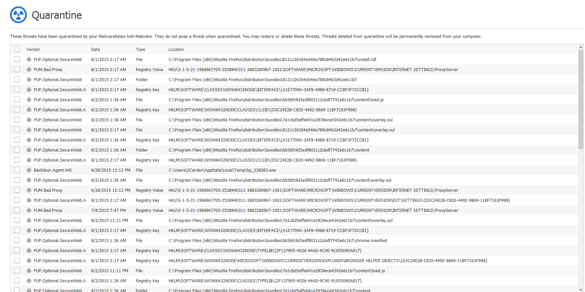
Task: Check the box for Backdoor.Agent.WD
Action: (x=17, y=170)
